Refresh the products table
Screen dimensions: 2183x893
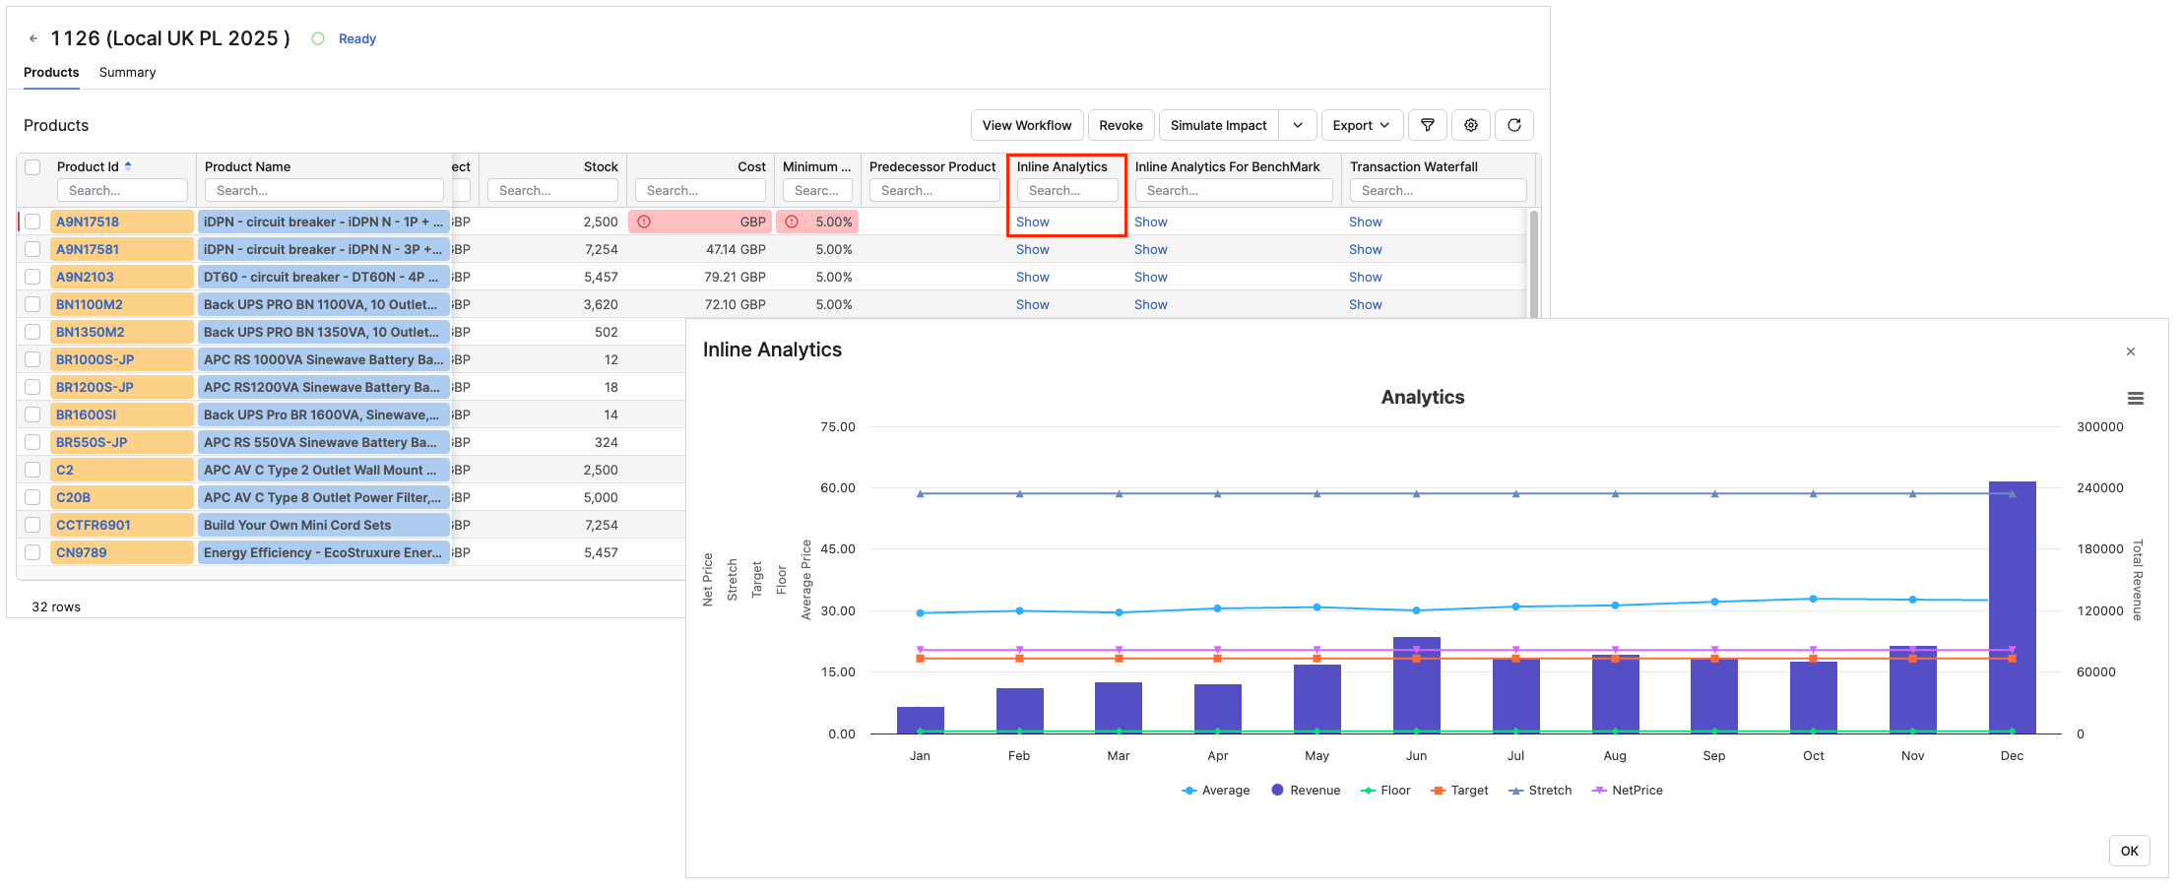1514,125
